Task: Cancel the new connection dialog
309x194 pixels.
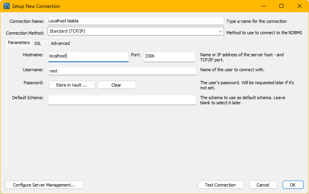Action: [263, 185]
